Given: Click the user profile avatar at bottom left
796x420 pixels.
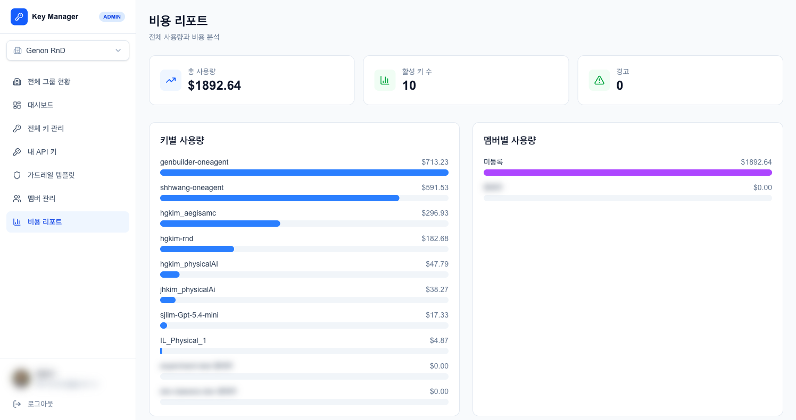Looking at the screenshot, I should pos(21,378).
